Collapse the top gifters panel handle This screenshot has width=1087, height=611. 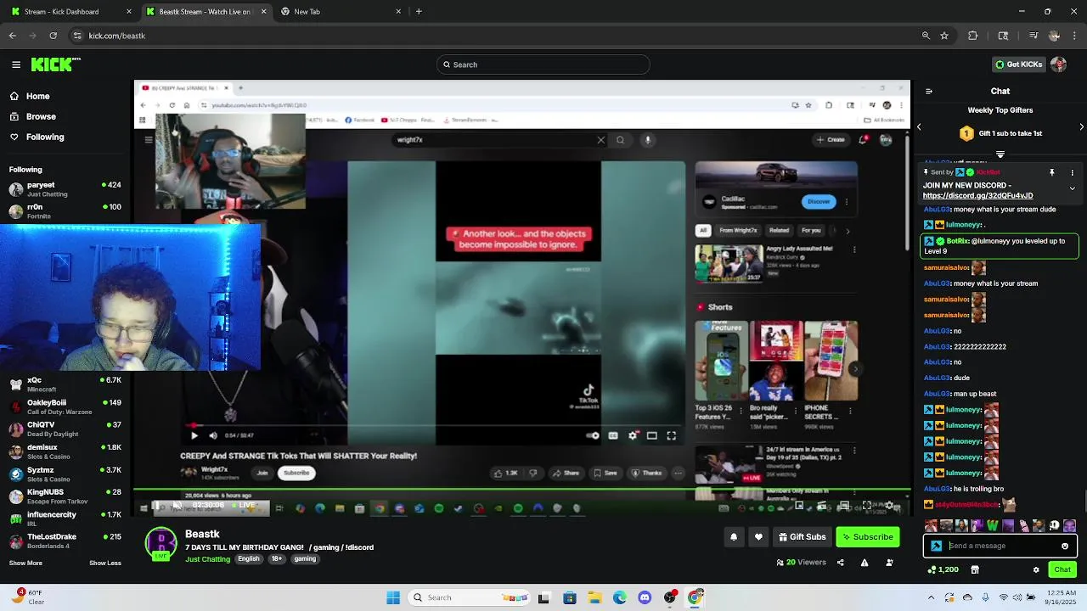coord(1000,154)
